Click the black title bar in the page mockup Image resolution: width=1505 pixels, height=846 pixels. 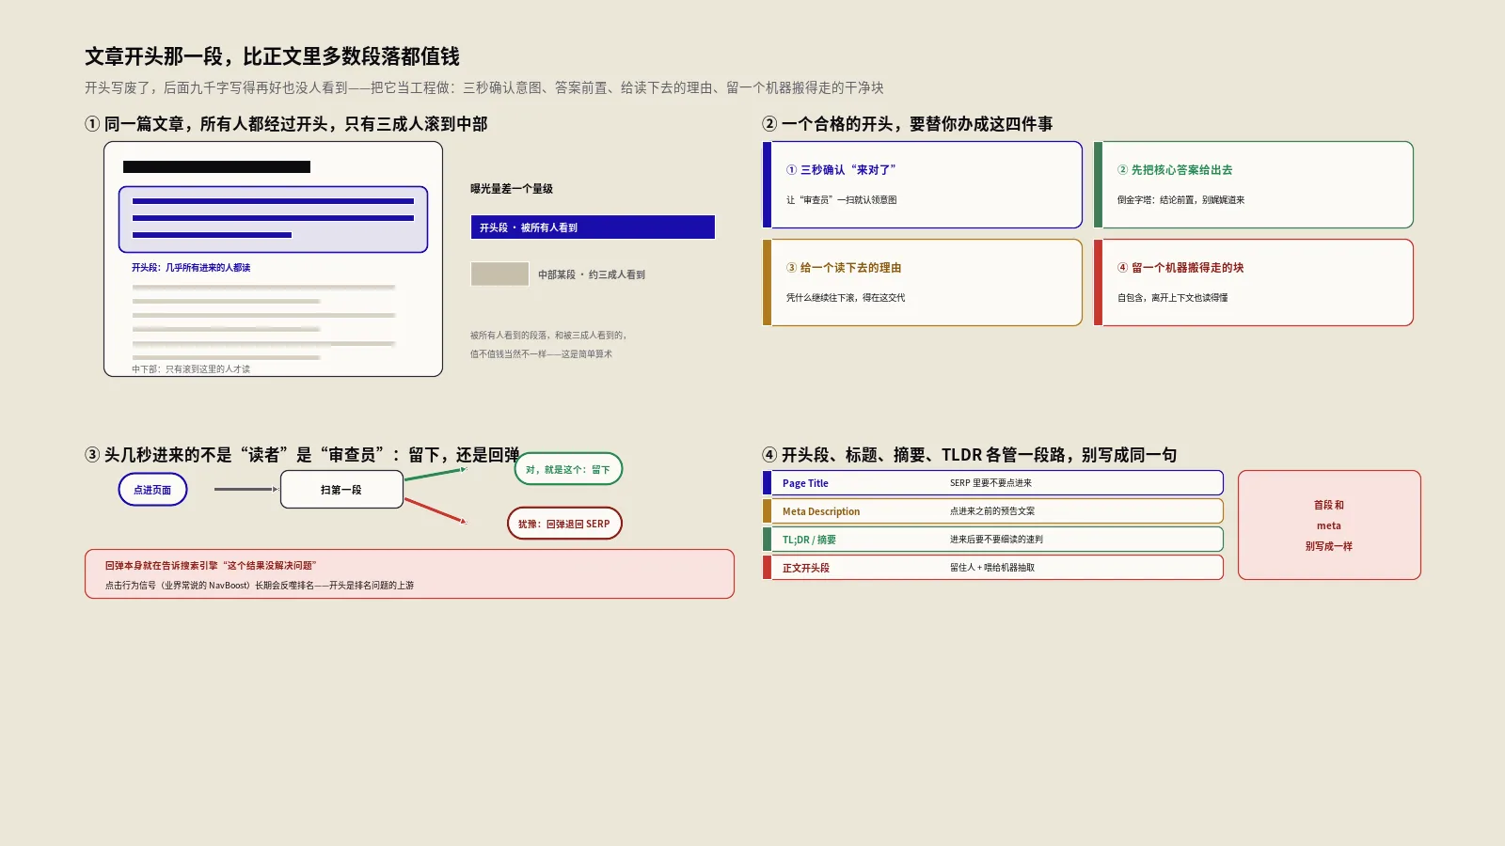click(216, 167)
